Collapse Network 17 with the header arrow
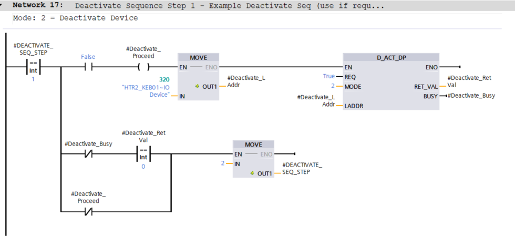 click(x=2, y=5)
